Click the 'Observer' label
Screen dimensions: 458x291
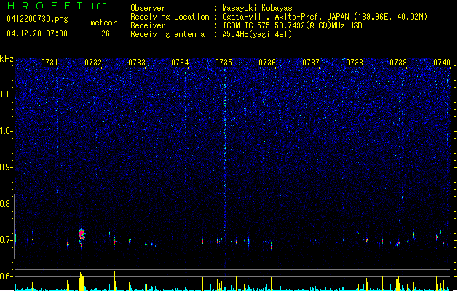(x=148, y=8)
